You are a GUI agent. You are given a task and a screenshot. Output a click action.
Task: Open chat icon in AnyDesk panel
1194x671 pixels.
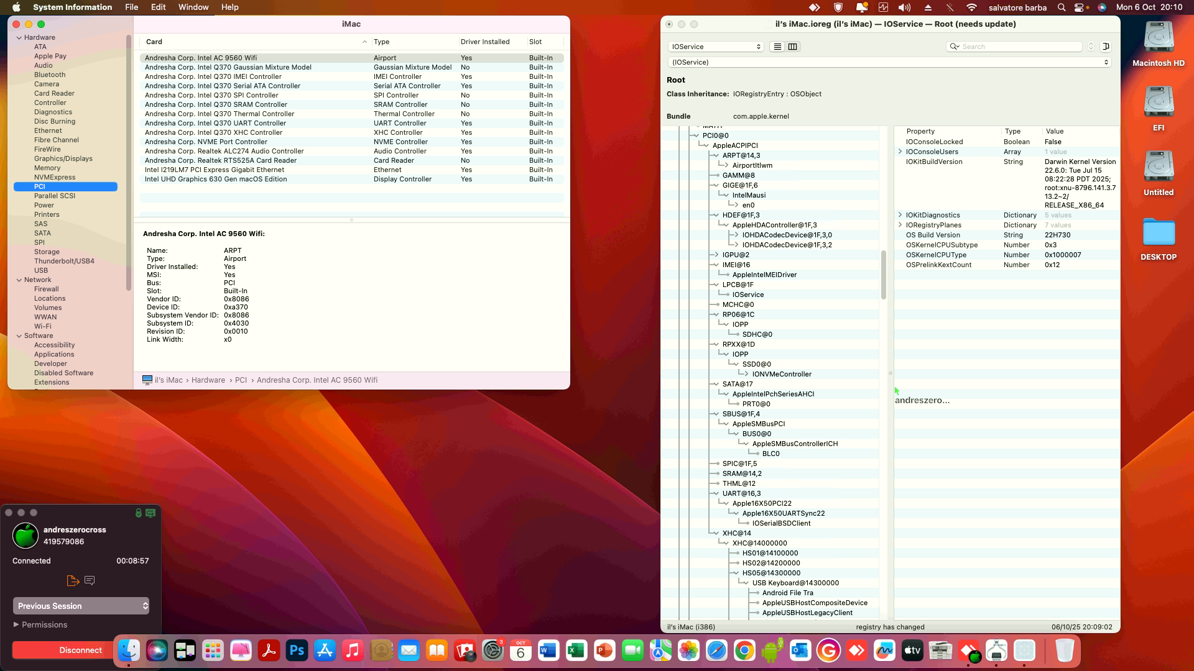(x=90, y=580)
